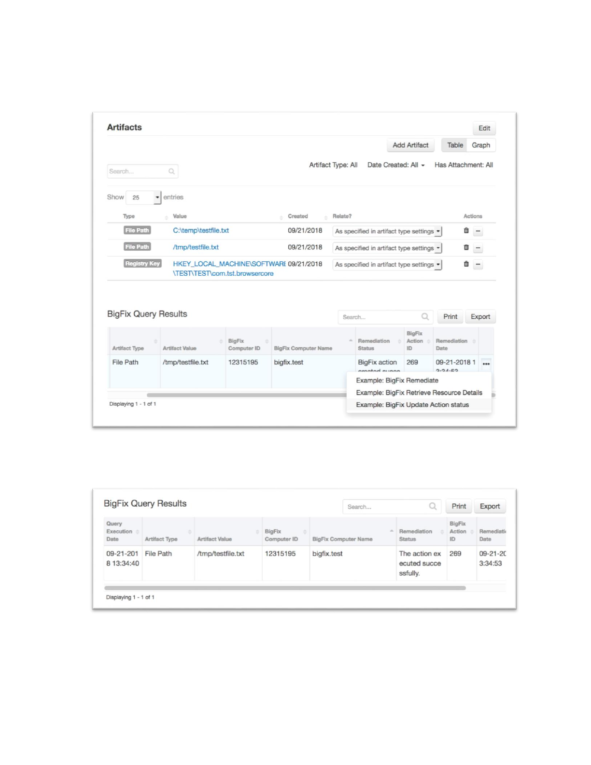Screen dimensions: 591x765
Task: Open Relate dropdown for /tmp/testfile.txt
Action: [387, 248]
